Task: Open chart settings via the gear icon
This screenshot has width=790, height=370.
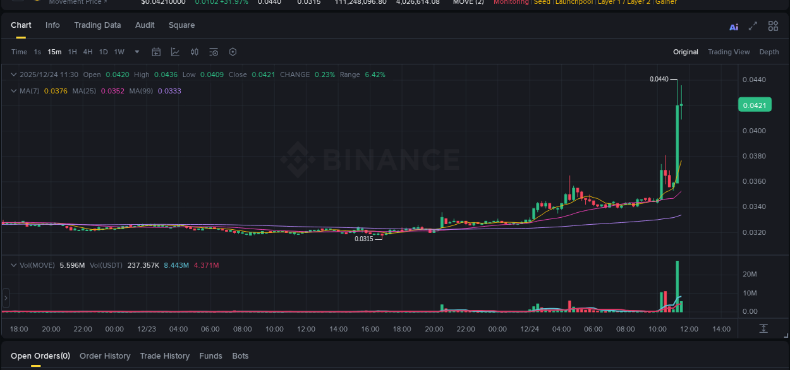Action: pyautogui.click(x=233, y=52)
